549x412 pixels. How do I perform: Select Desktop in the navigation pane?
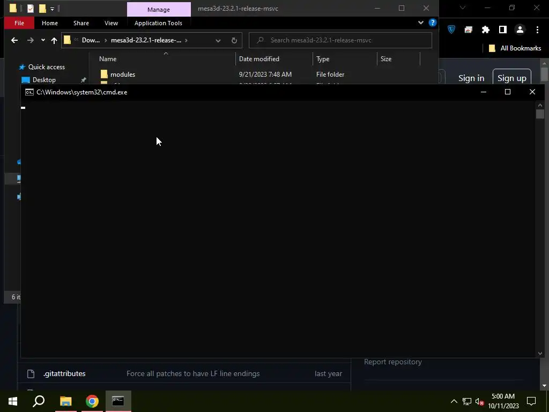tap(44, 80)
